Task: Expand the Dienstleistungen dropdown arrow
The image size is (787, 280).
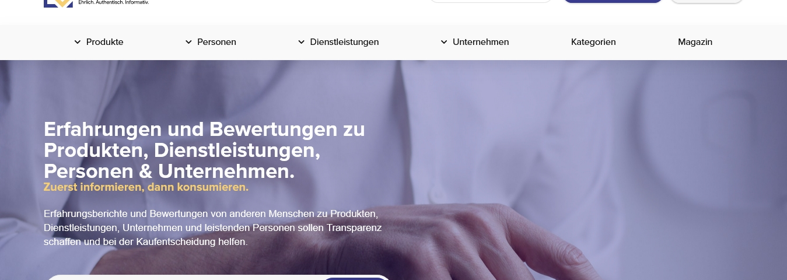Action: tap(301, 42)
